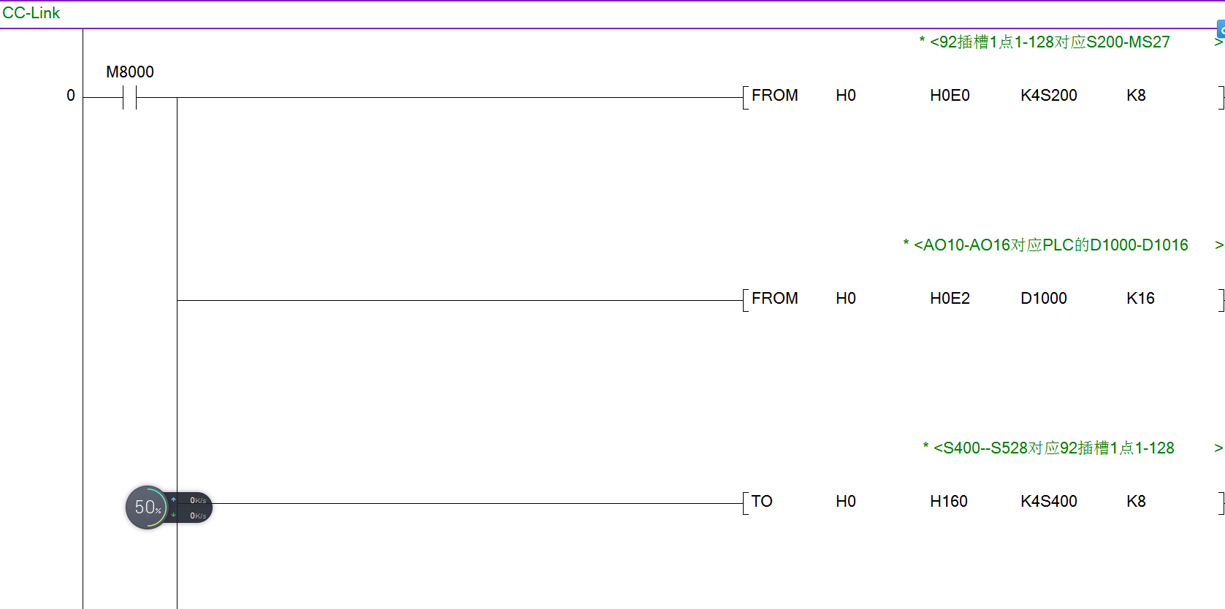This screenshot has height=609, width=1225.
Task: Click the CC-Link title label
Action: [x=31, y=13]
